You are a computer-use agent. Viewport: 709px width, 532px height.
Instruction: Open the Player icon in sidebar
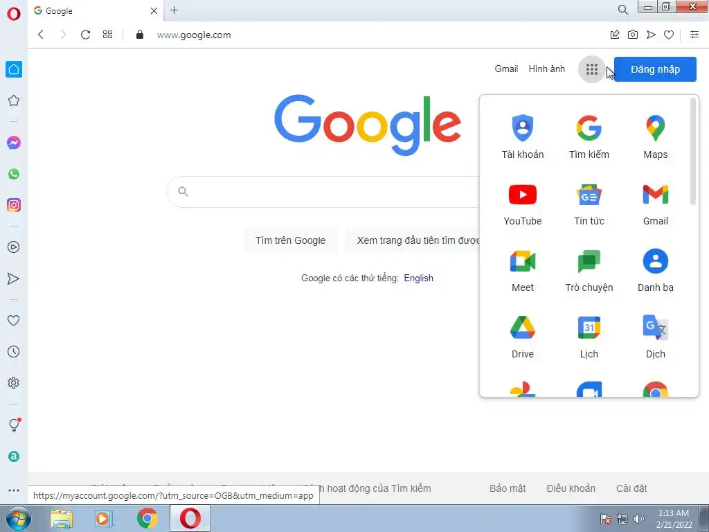14,247
